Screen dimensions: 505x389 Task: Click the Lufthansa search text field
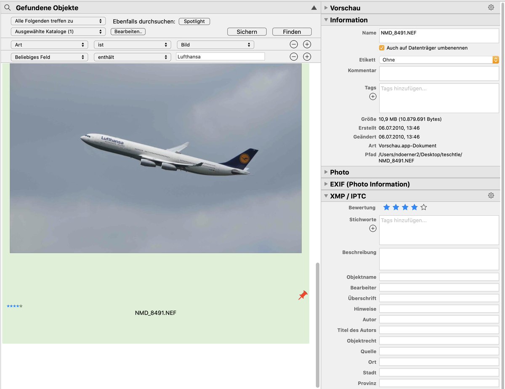coord(221,56)
